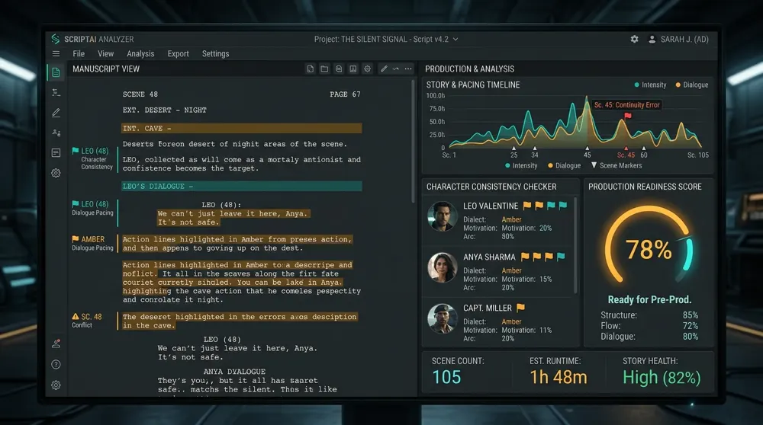The image size is (763, 425).
Task: Click the undo arrow toolbar icon
Action: [395, 69]
